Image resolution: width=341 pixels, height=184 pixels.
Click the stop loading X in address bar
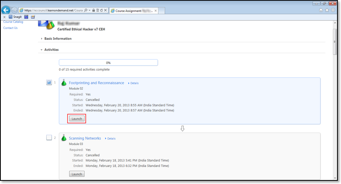(105, 10)
